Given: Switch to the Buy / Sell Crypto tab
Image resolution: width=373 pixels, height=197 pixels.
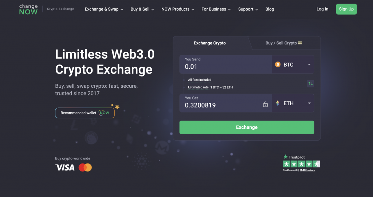Looking at the screenshot, I should tap(284, 43).
